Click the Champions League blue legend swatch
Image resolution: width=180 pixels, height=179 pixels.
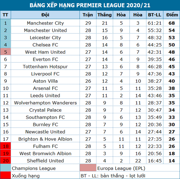click(x=6, y=168)
